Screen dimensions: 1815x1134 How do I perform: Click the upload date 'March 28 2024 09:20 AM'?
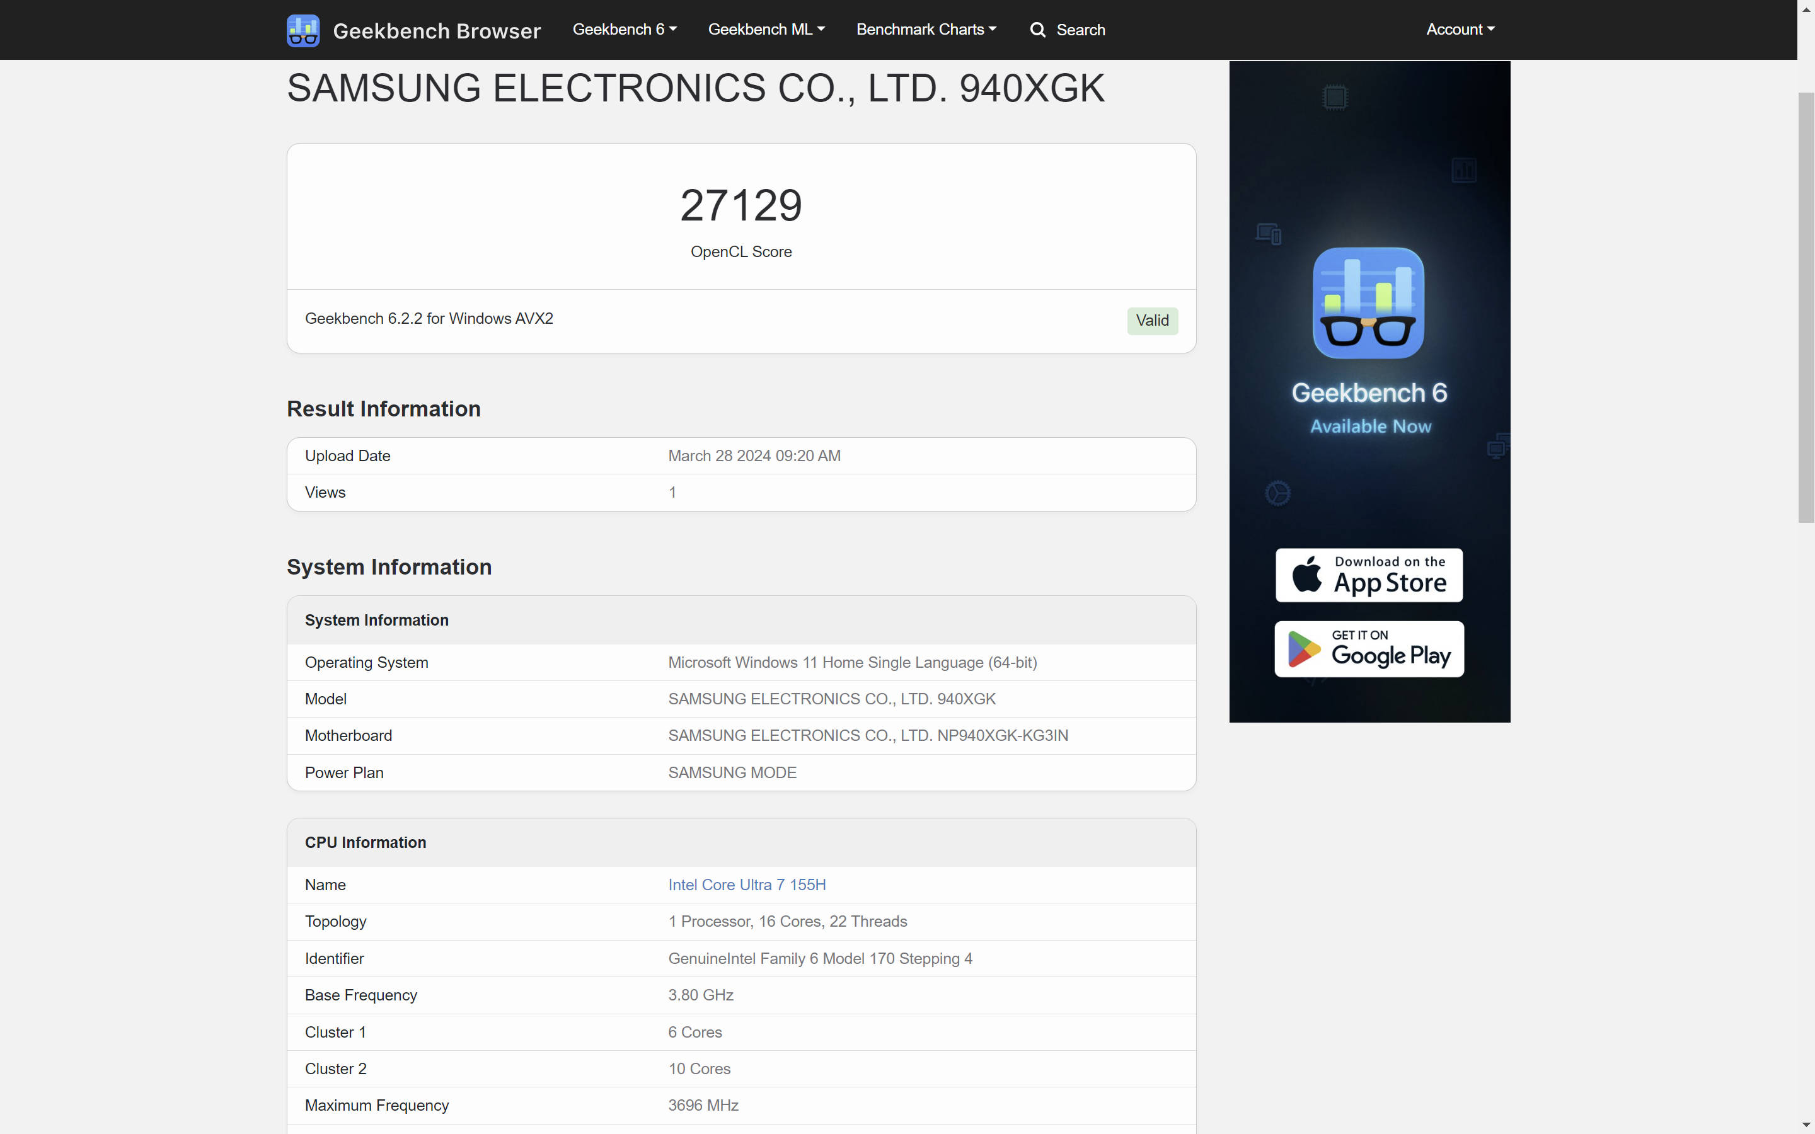pyautogui.click(x=754, y=456)
